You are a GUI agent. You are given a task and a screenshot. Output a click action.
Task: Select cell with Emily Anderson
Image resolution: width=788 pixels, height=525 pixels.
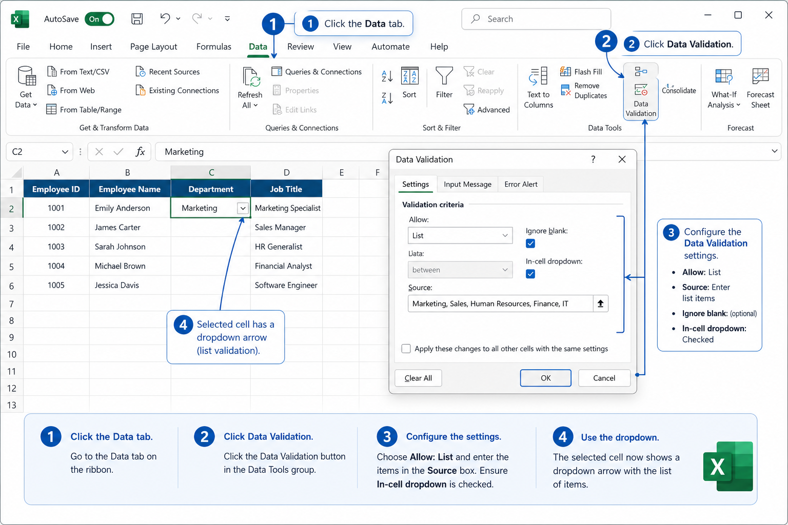130,208
